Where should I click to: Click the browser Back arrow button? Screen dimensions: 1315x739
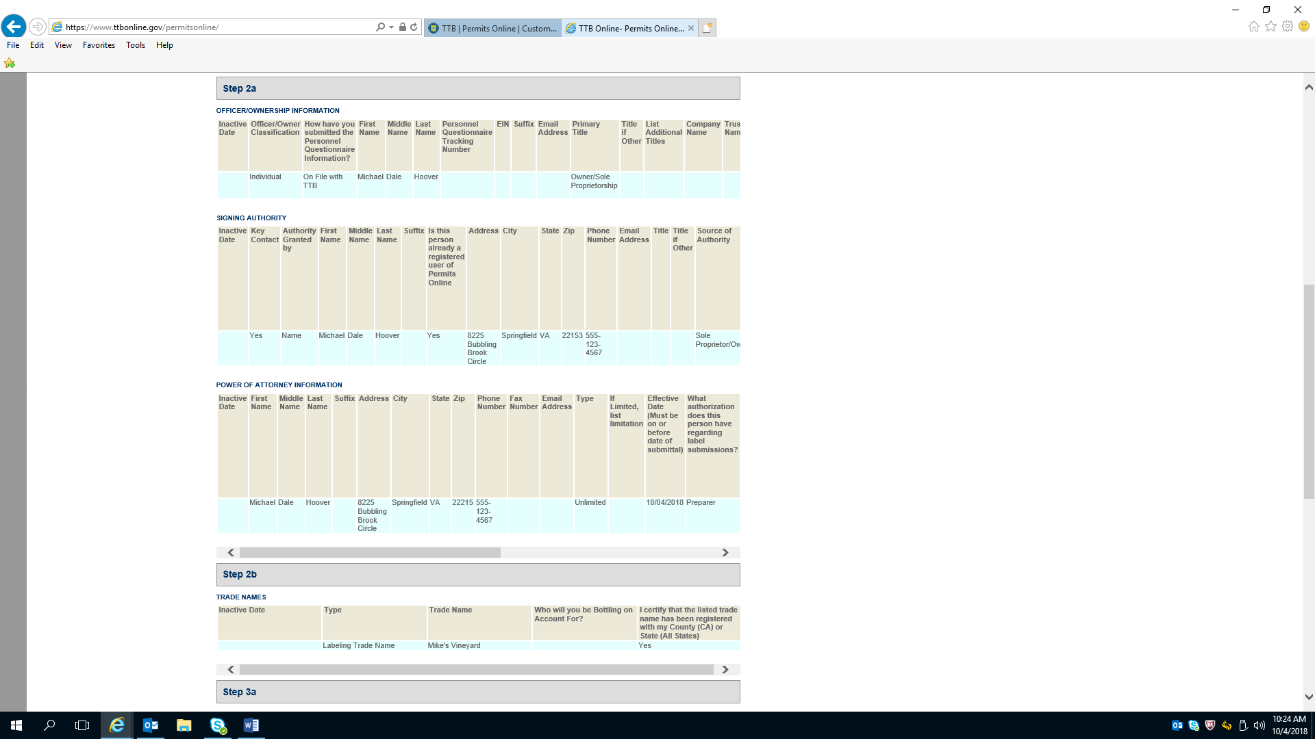pyautogui.click(x=14, y=27)
